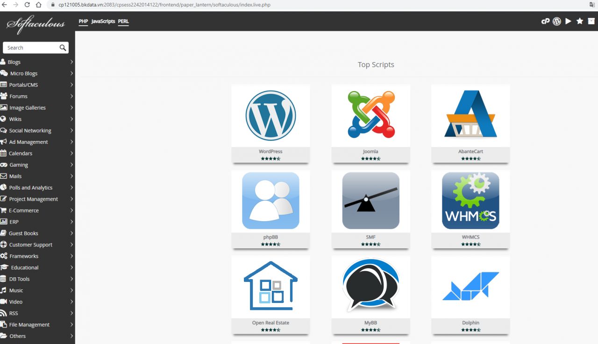The width and height of the screenshot is (598, 344).
Task: Expand the Blogs category chevron
Action: (71, 62)
